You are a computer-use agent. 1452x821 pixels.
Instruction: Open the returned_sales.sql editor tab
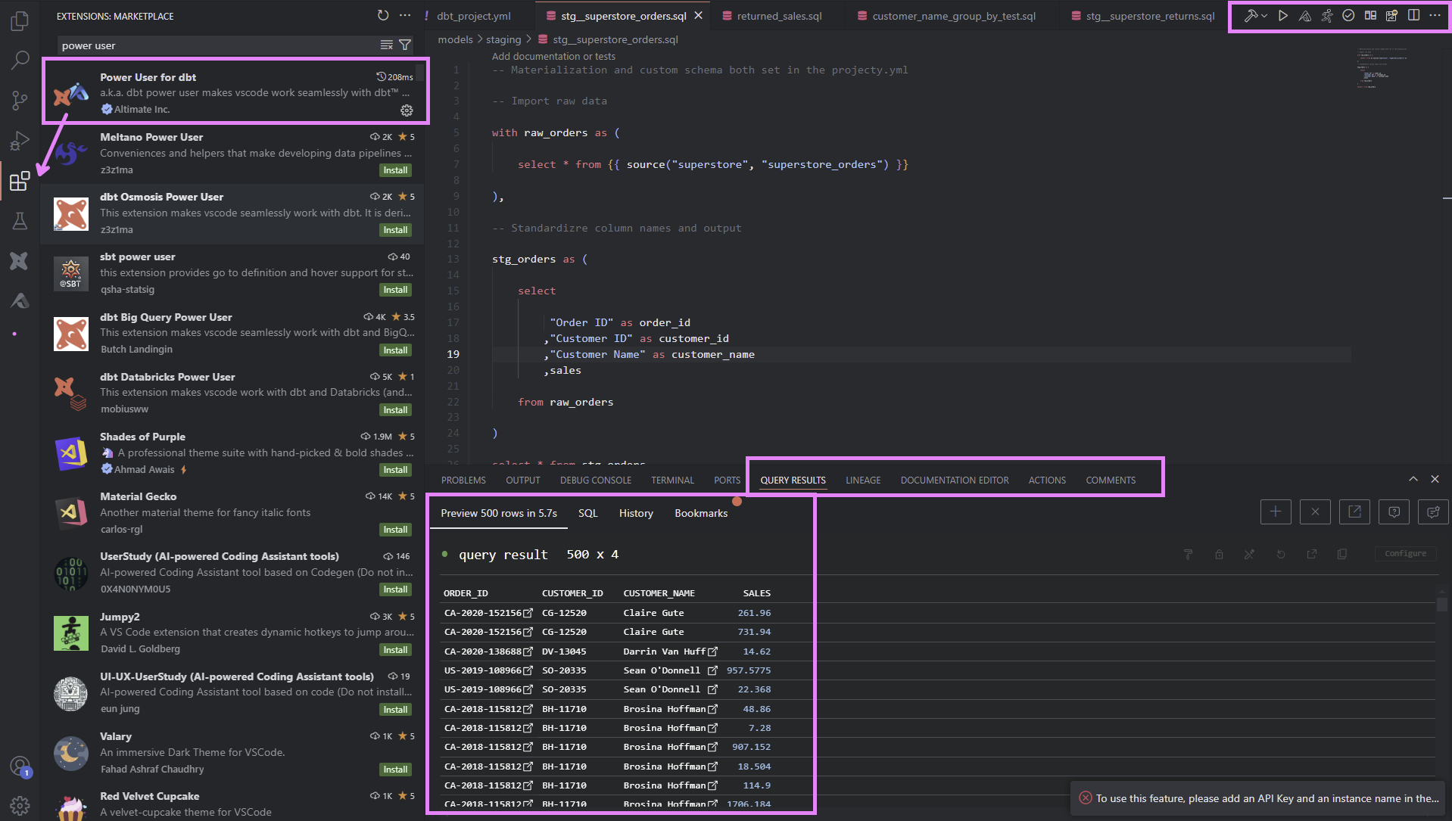pos(779,16)
